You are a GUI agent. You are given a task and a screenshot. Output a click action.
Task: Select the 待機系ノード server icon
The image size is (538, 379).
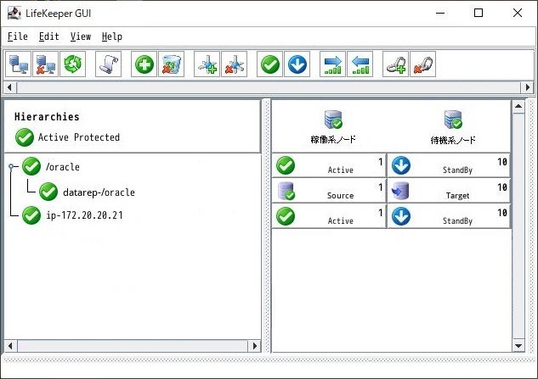click(453, 120)
